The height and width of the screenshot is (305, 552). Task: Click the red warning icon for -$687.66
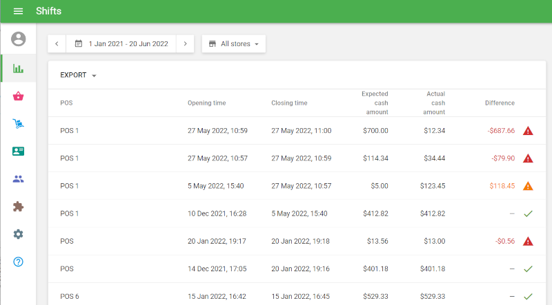[528, 131]
